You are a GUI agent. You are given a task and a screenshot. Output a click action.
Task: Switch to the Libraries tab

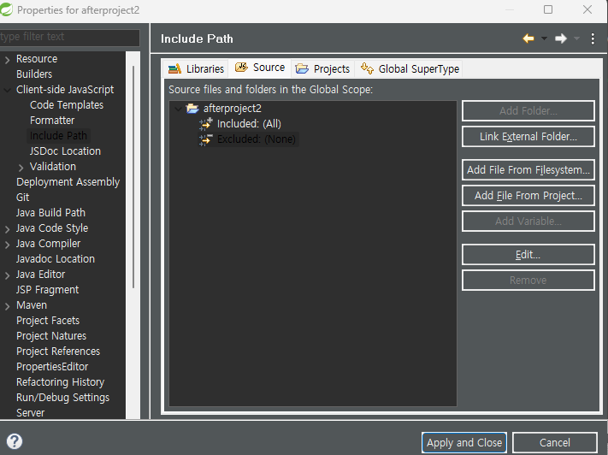(x=196, y=68)
